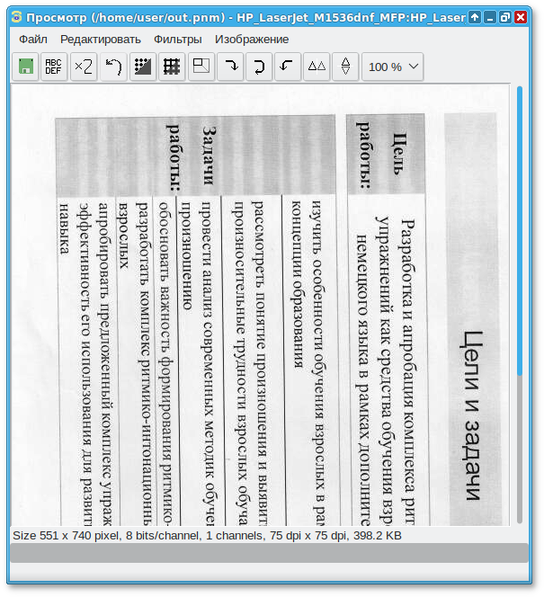
Task: Apply the blur grid filter icon
Action: tap(172, 67)
